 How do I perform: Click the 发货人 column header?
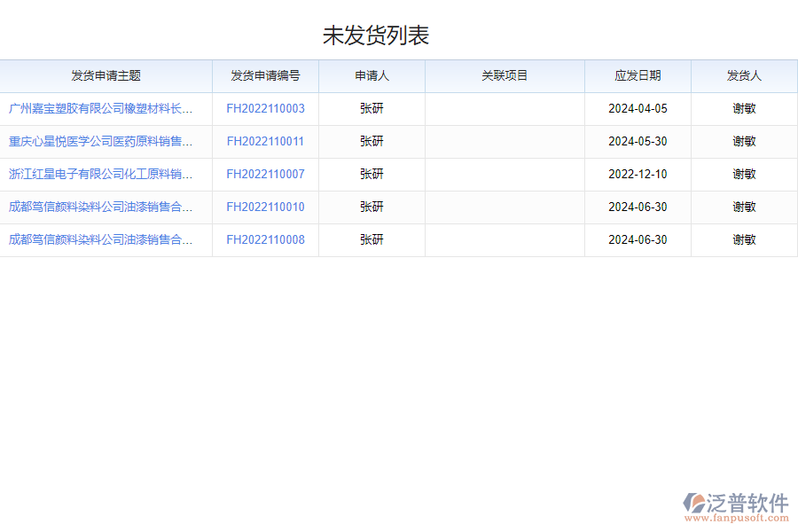744,76
